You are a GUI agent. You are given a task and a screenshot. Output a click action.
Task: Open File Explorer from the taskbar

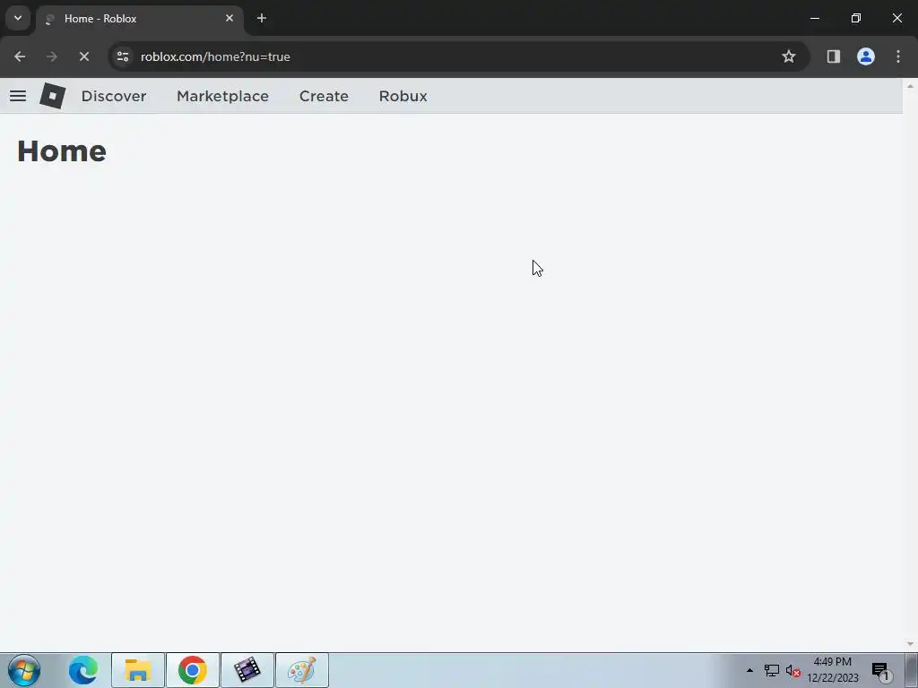coord(137,670)
